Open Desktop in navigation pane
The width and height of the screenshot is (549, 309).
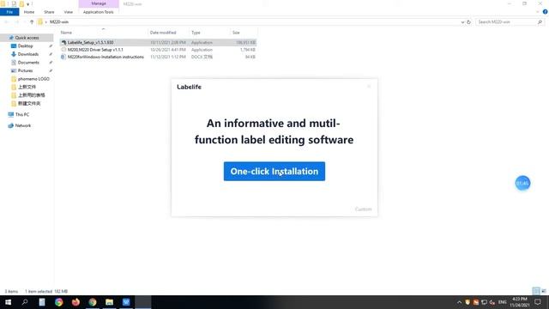(25, 45)
